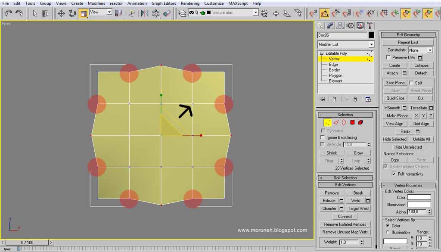Expand the Soft Selection rollout
The width and height of the screenshot is (441, 252).
345,178
